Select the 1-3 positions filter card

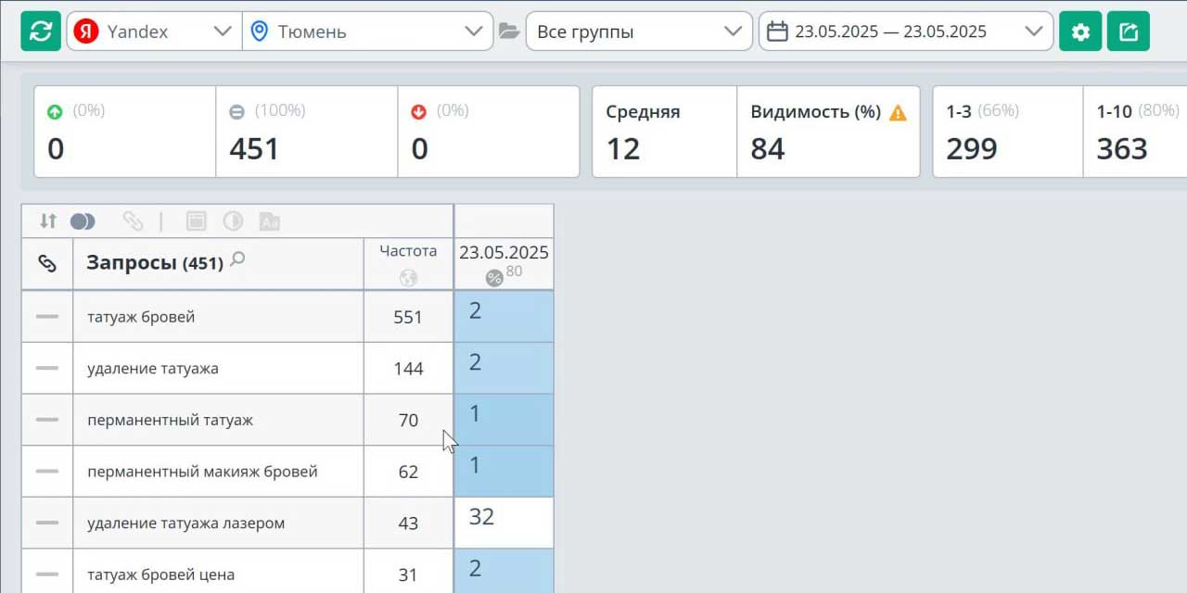(1007, 132)
